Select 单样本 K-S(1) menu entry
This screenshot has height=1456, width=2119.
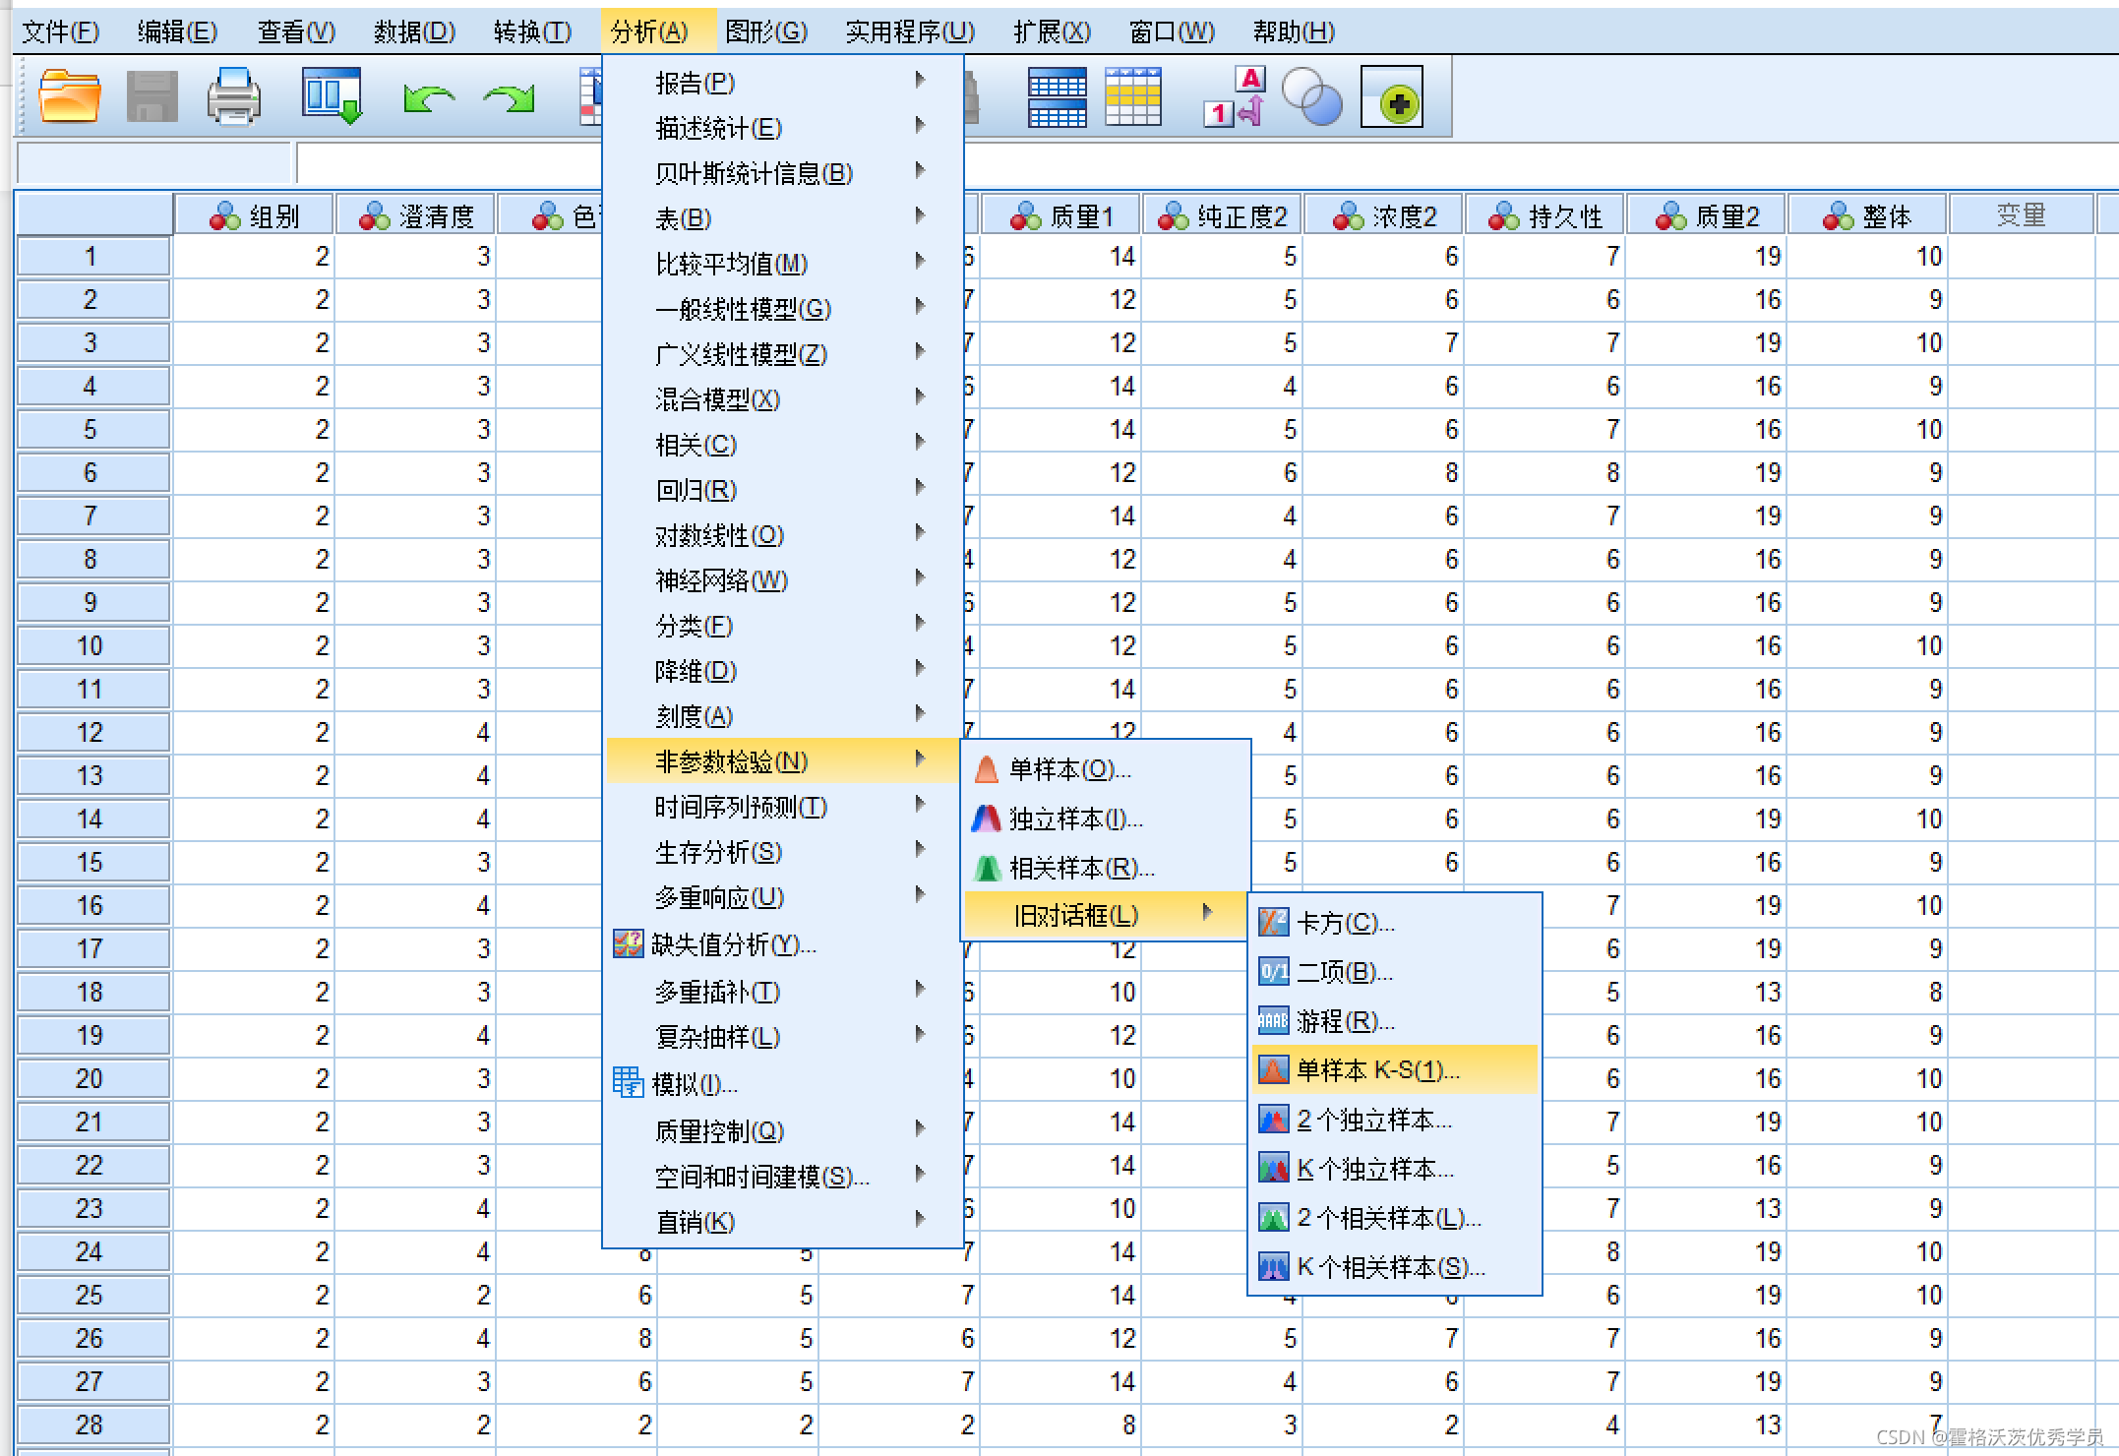(1377, 1069)
